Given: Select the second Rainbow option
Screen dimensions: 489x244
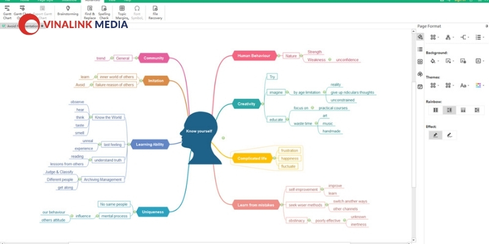Looking at the screenshot, I should pyautogui.click(x=449, y=110).
